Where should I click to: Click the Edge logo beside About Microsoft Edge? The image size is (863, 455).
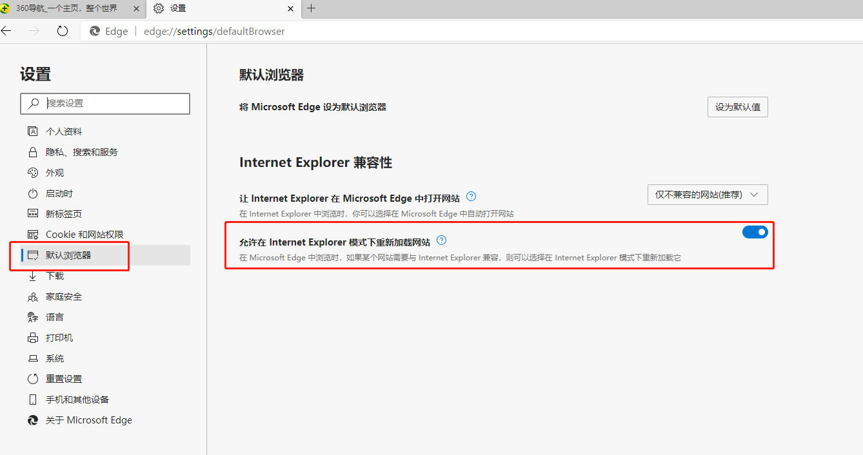33,420
